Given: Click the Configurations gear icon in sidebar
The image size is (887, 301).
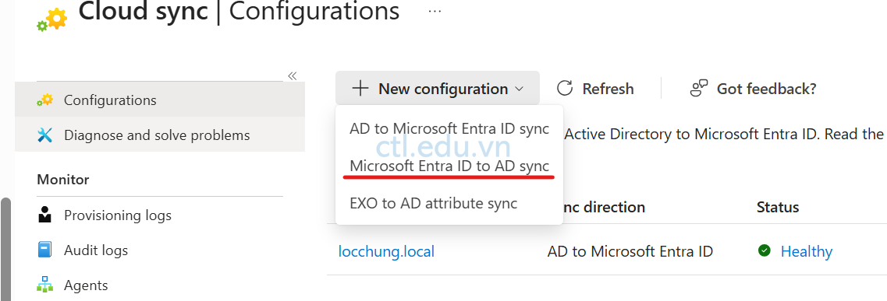Looking at the screenshot, I should (x=44, y=100).
